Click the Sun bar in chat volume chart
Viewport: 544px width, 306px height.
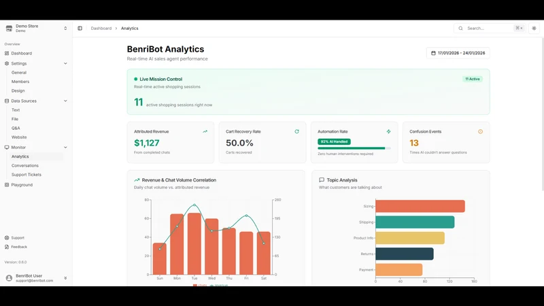pos(160,259)
